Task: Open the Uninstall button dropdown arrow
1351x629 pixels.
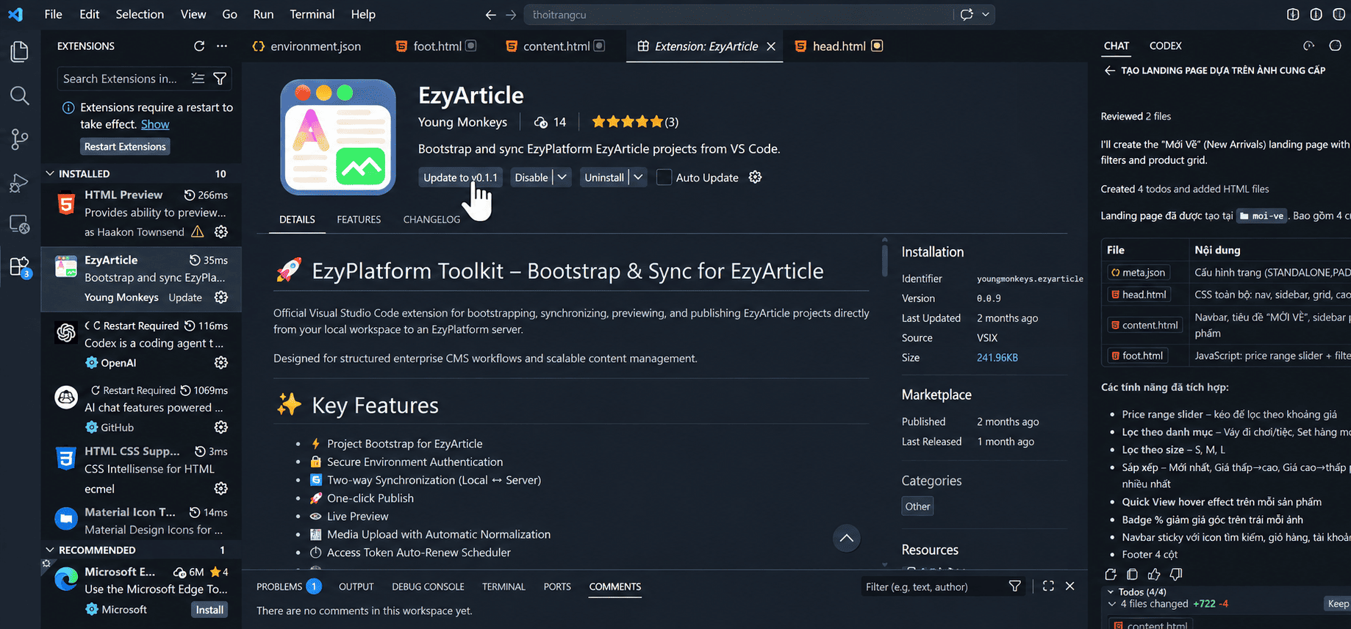Action: (638, 177)
